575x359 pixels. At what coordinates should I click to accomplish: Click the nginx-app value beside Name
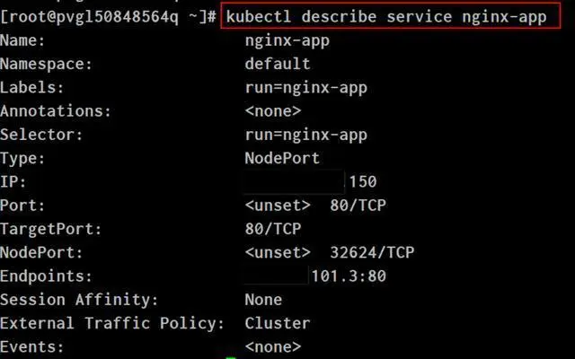point(287,41)
